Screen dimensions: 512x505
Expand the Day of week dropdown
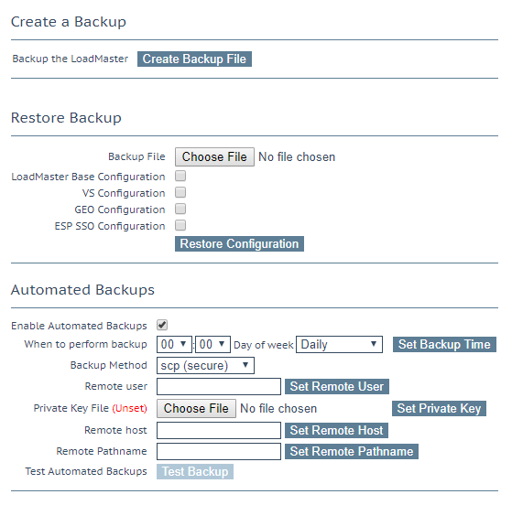[339, 345]
